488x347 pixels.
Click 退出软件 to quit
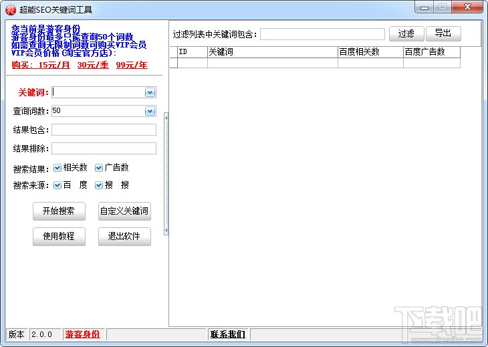pos(124,237)
